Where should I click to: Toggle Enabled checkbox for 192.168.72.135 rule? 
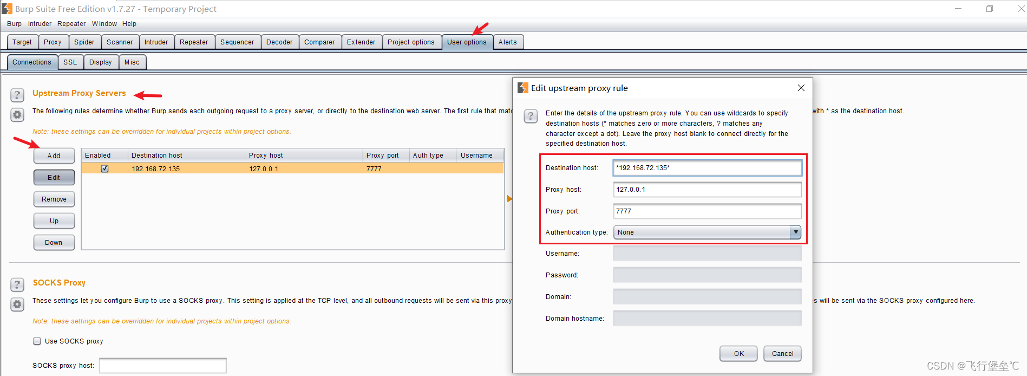[104, 168]
